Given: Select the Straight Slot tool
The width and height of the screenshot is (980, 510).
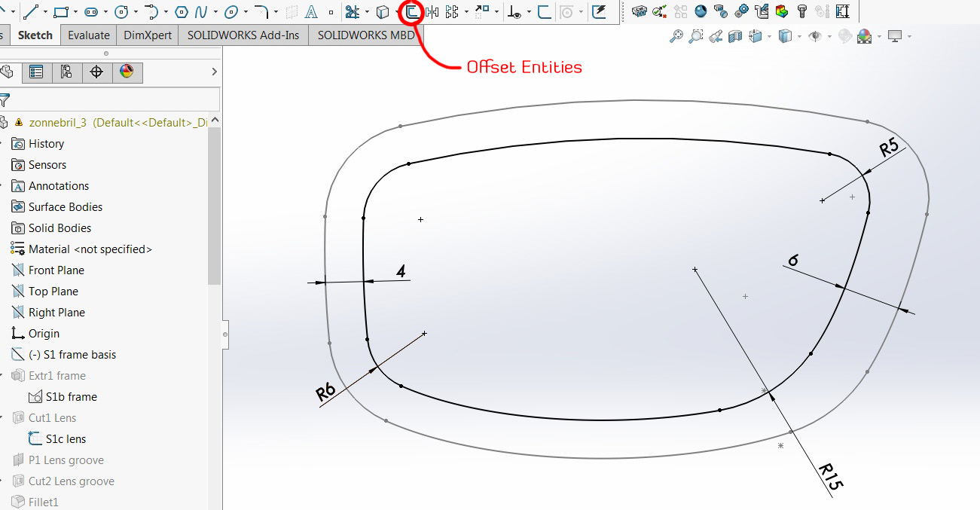Looking at the screenshot, I should tap(91, 11).
